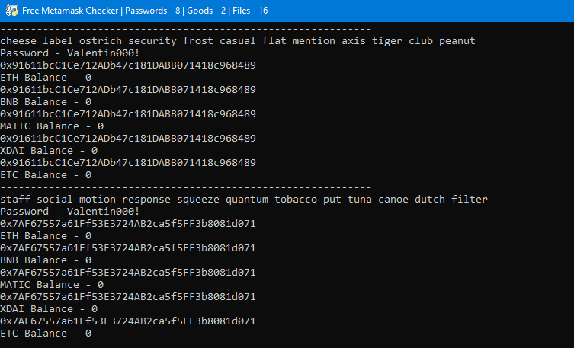Click the Free Metamask Checker title bar icon

click(11, 10)
